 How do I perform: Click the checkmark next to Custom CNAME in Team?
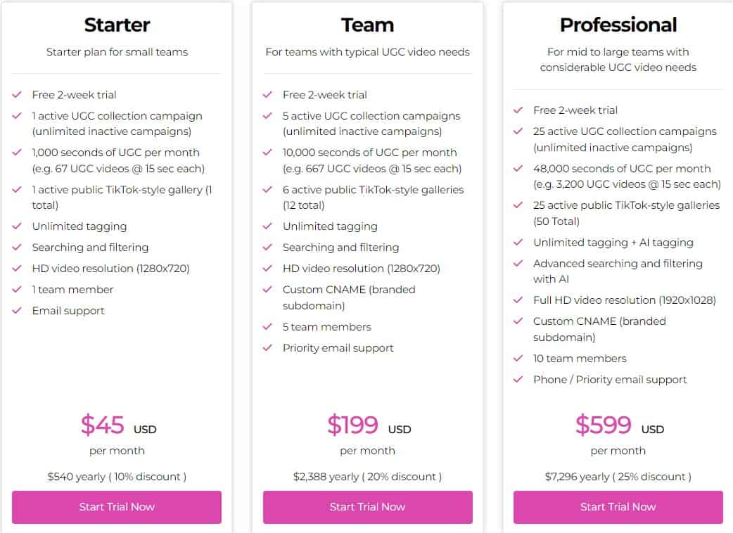pyautogui.click(x=268, y=290)
